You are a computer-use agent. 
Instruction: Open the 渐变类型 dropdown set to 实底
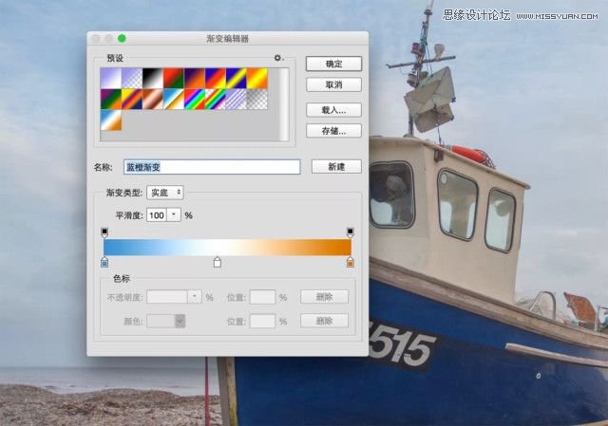(x=165, y=193)
